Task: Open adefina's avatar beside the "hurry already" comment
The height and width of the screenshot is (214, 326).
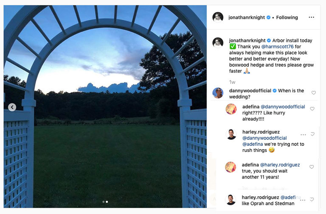Action: pyautogui.click(x=231, y=109)
